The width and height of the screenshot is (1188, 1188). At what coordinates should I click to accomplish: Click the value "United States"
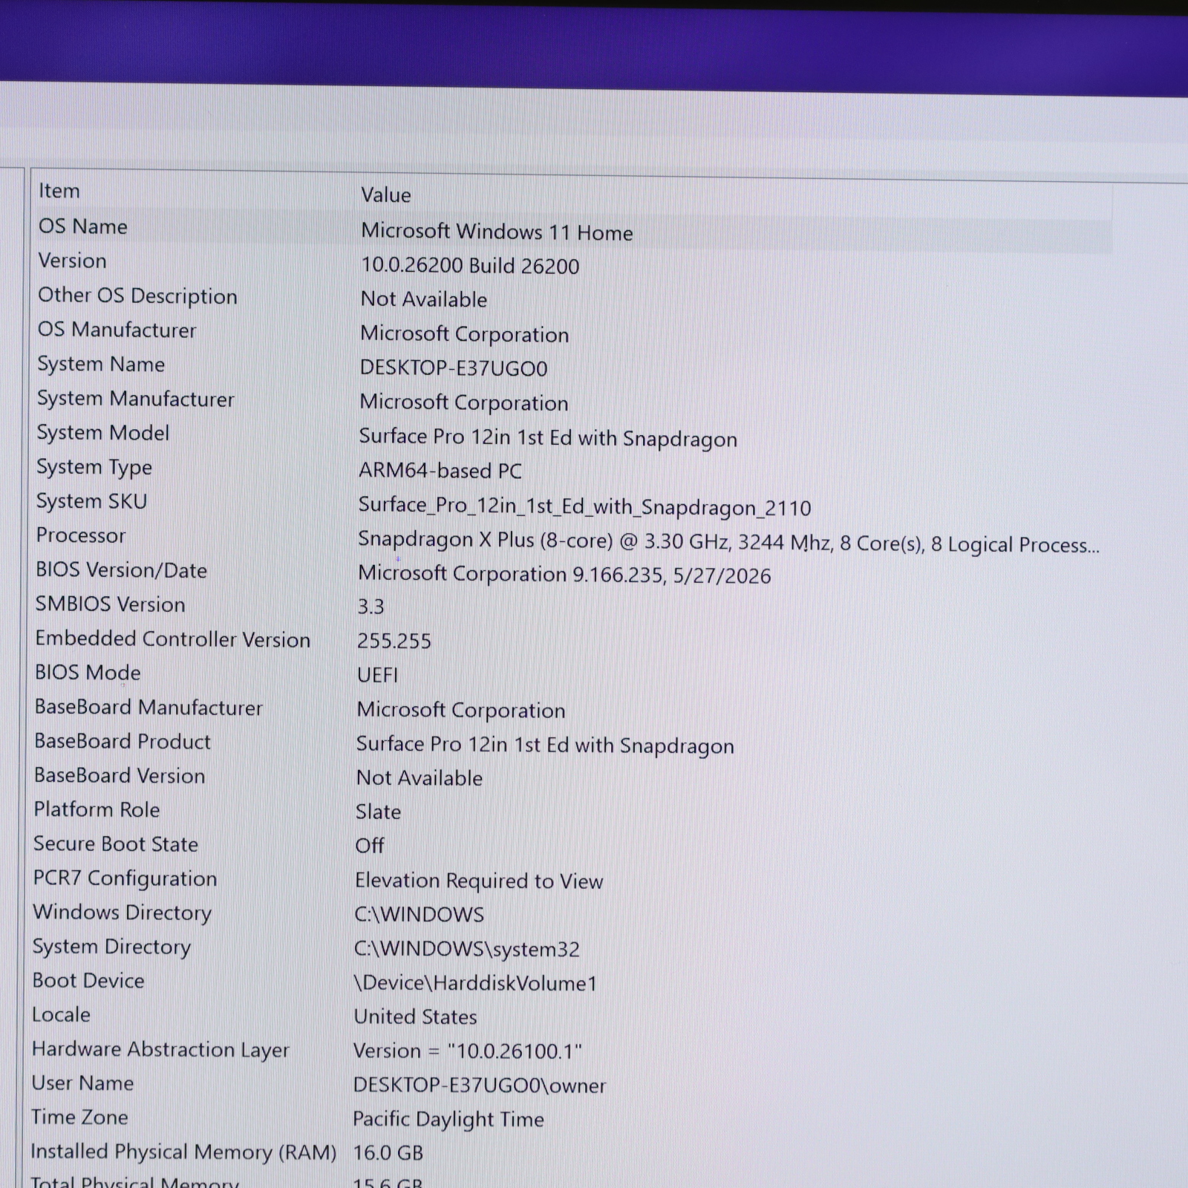point(416,1017)
